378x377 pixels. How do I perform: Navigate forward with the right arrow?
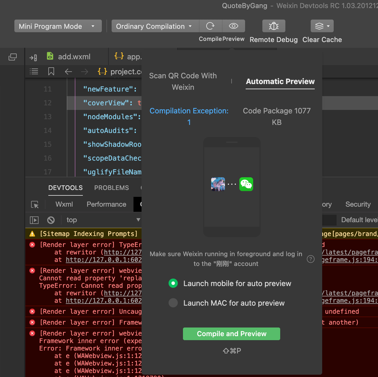coord(85,72)
